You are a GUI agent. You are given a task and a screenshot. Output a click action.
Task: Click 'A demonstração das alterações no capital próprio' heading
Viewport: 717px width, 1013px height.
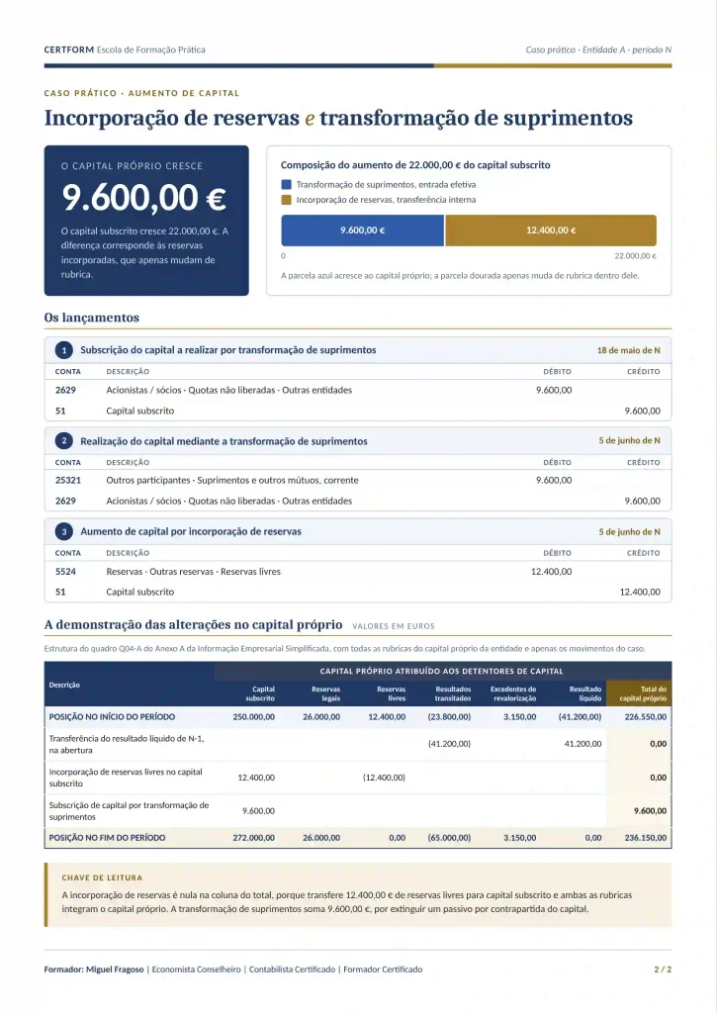point(193,625)
